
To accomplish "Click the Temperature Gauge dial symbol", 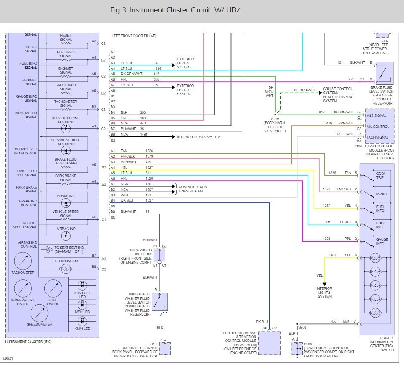I will coord(23,288).
